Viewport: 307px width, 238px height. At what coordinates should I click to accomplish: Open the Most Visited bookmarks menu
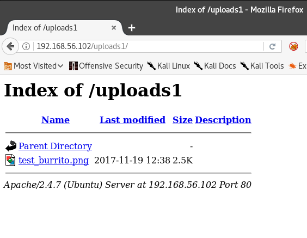click(x=33, y=66)
